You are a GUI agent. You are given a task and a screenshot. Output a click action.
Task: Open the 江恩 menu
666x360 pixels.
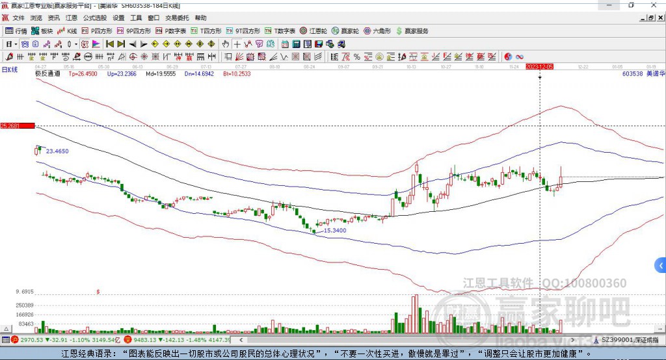(72, 18)
